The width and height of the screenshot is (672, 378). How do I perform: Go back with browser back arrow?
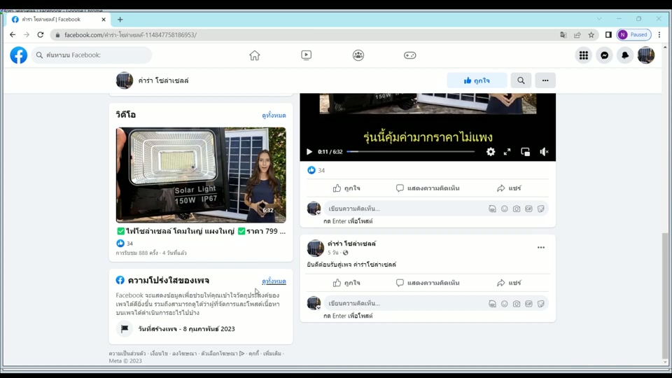coord(13,35)
